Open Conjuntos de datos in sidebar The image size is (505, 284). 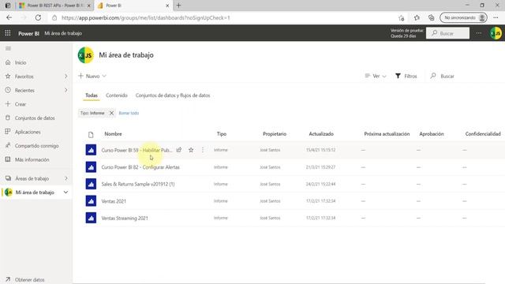35,118
